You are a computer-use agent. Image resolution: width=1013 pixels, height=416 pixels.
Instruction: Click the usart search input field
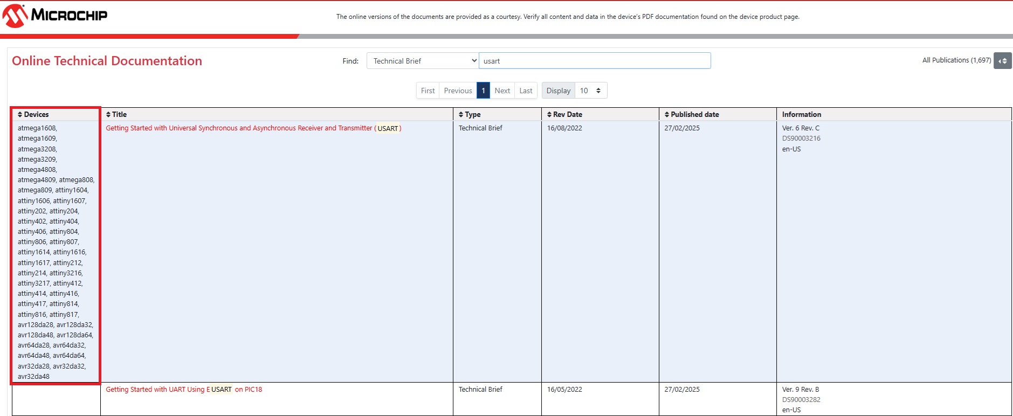pyautogui.click(x=594, y=61)
